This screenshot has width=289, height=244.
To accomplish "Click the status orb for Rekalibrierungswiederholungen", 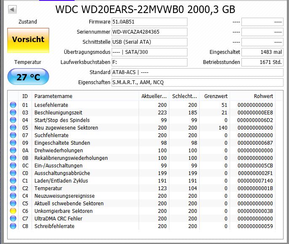I will click(x=13, y=158).
